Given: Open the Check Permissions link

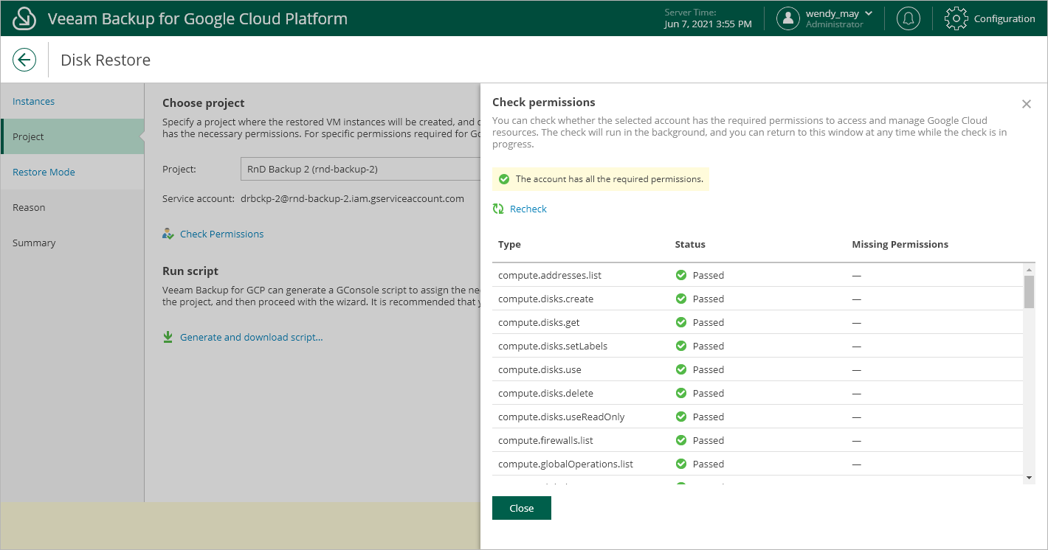Looking at the screenshot, I should click(x=221, y=234).
